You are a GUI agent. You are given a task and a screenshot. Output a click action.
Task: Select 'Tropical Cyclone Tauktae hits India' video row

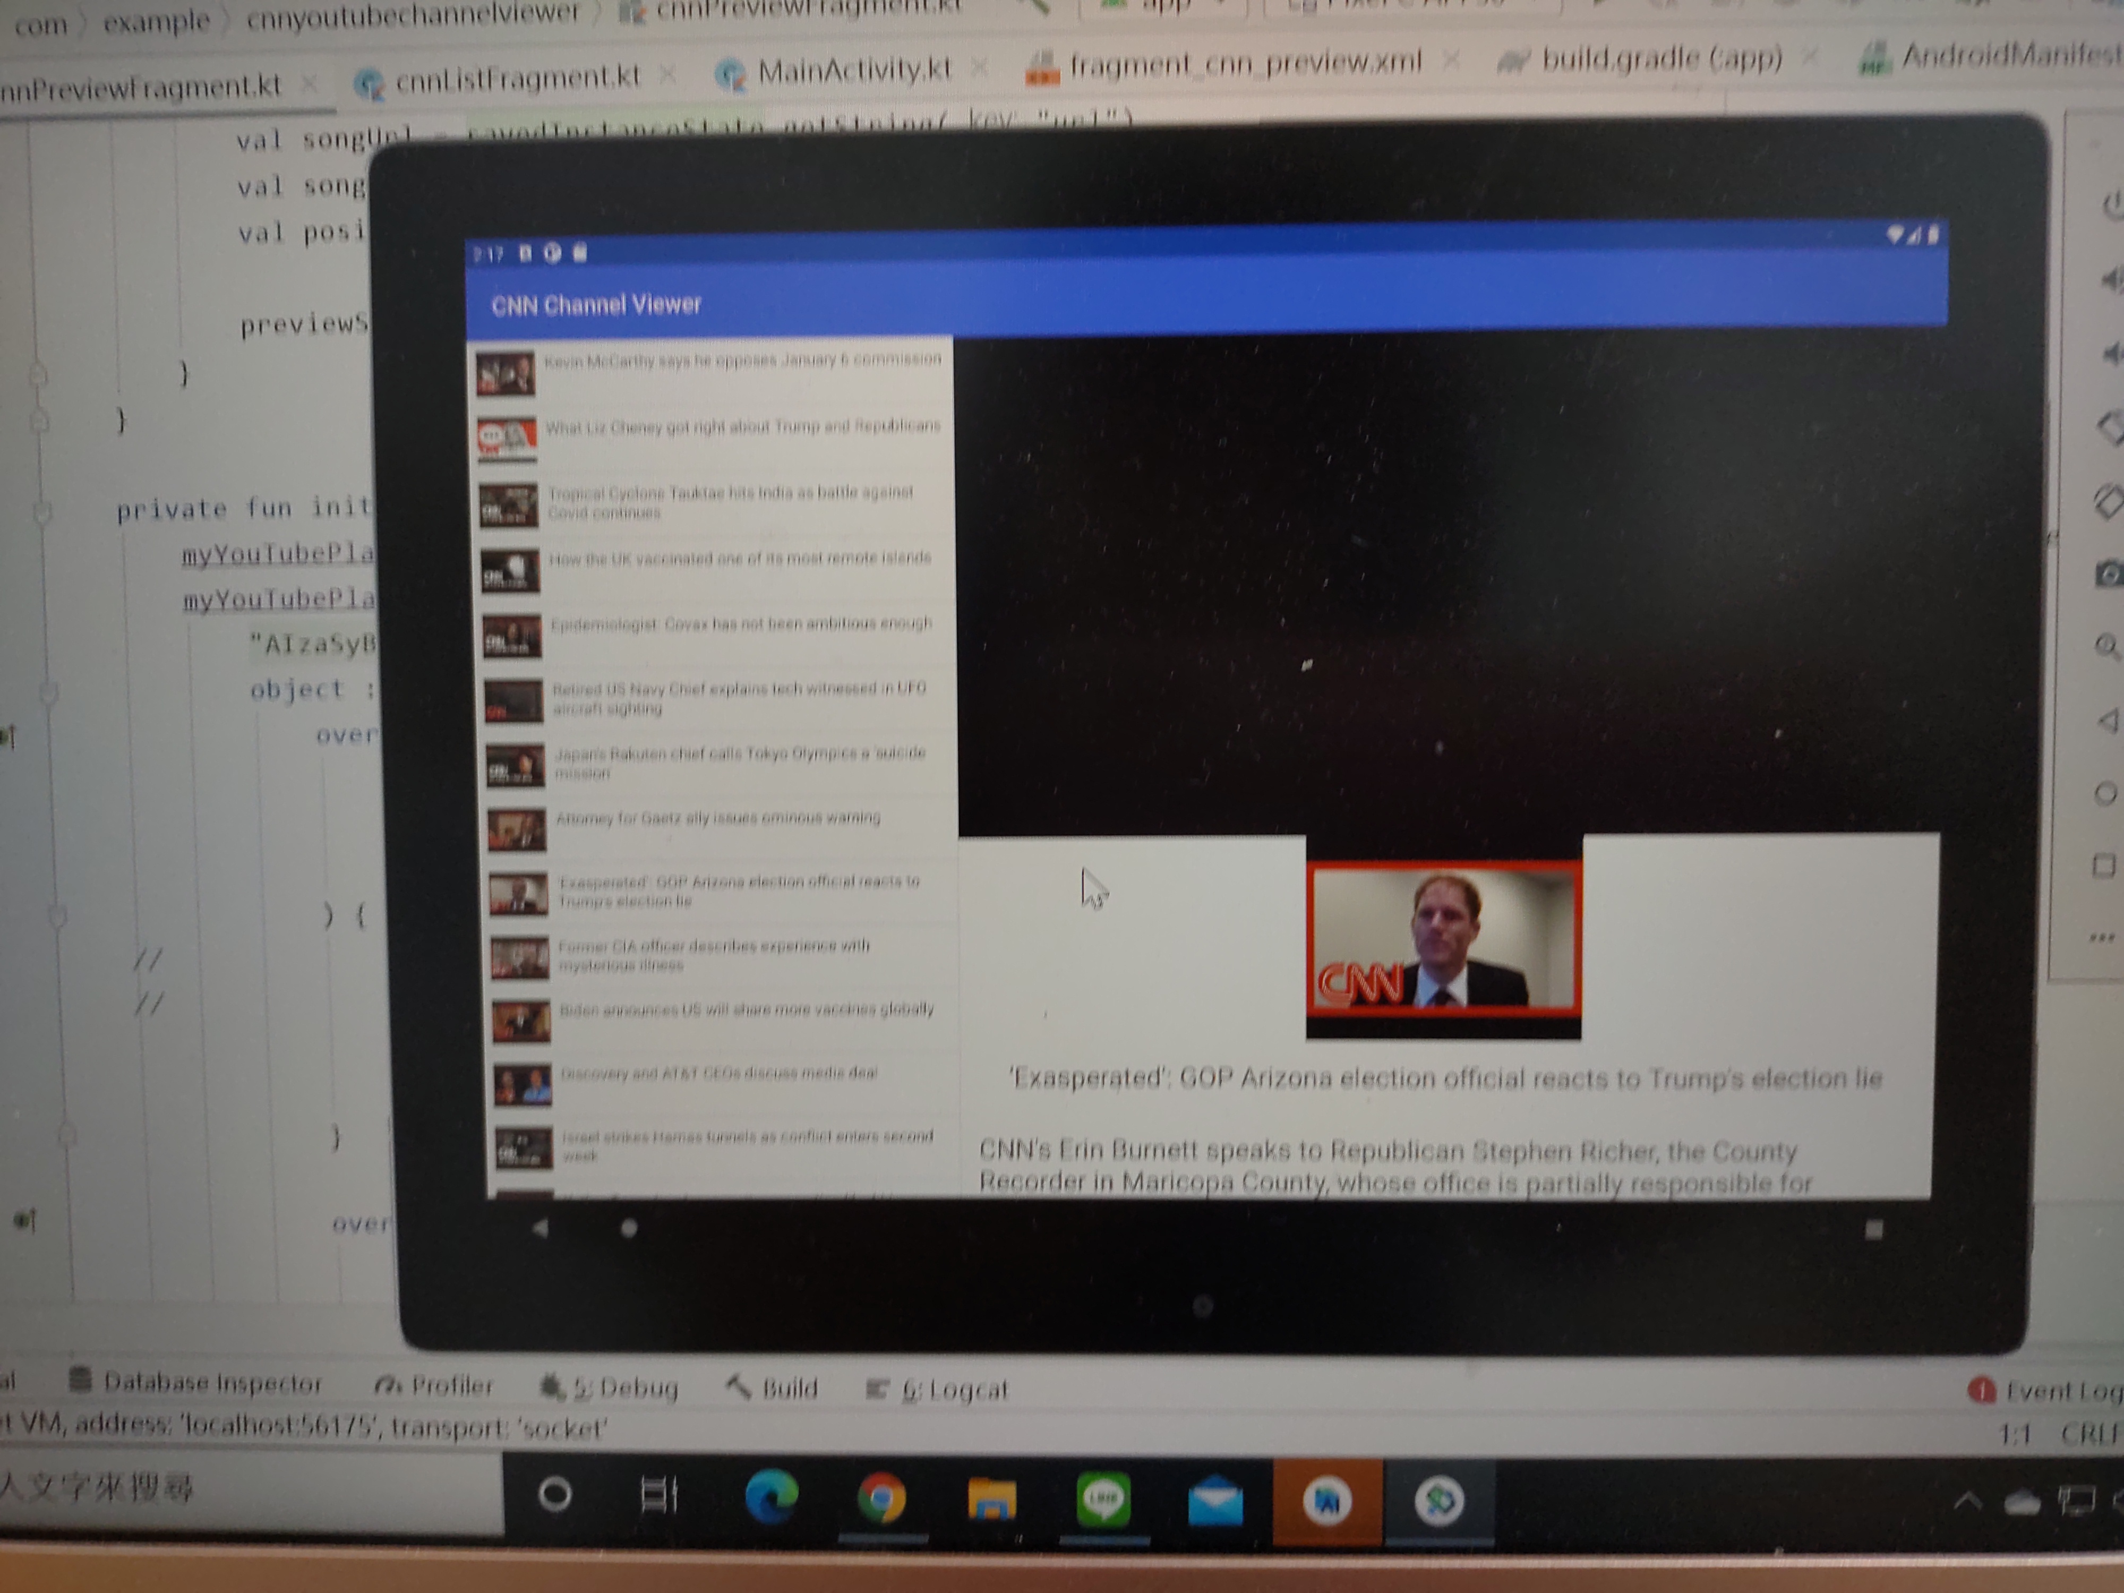714,503
